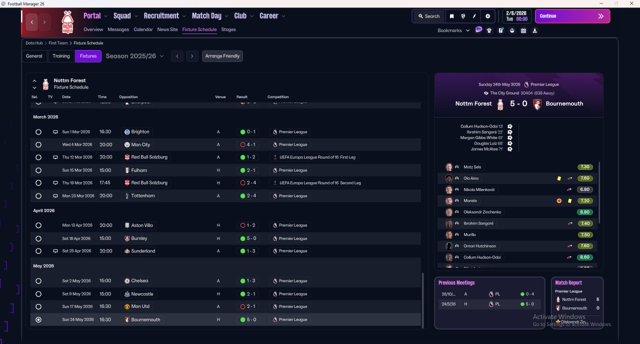Viewport: 640px width, 344px height.
Task: Click Matz Sels' face thumbnail
Action: click(x=449, y=167)
